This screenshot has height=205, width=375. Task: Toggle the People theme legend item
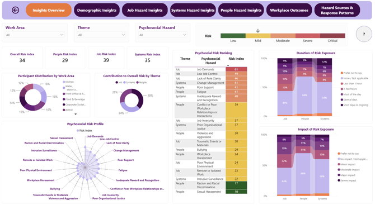[x=142, y=82]
